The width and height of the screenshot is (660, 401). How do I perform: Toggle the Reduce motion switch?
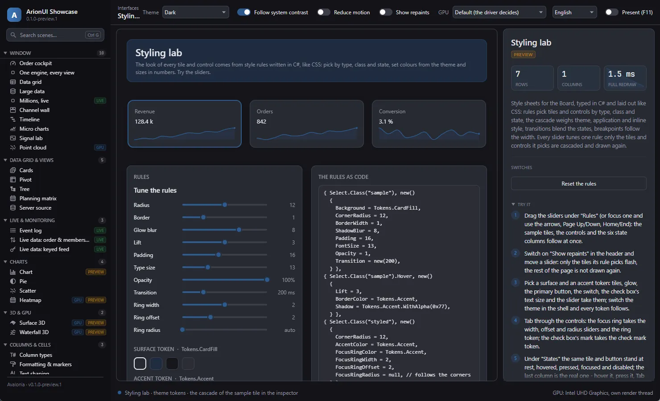(x=324, y=12)
